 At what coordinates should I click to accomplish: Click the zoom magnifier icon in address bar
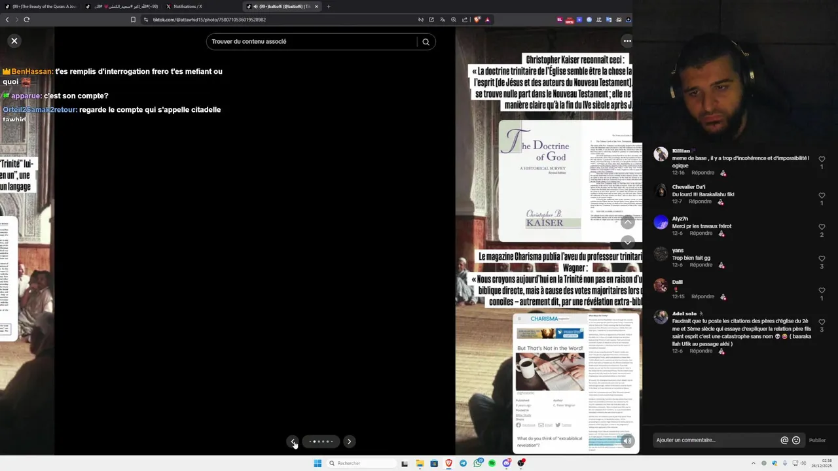point(453,20)
